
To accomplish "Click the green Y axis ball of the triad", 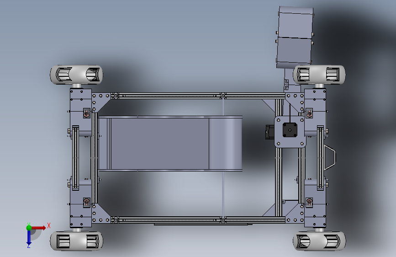I will pos(29,228).
